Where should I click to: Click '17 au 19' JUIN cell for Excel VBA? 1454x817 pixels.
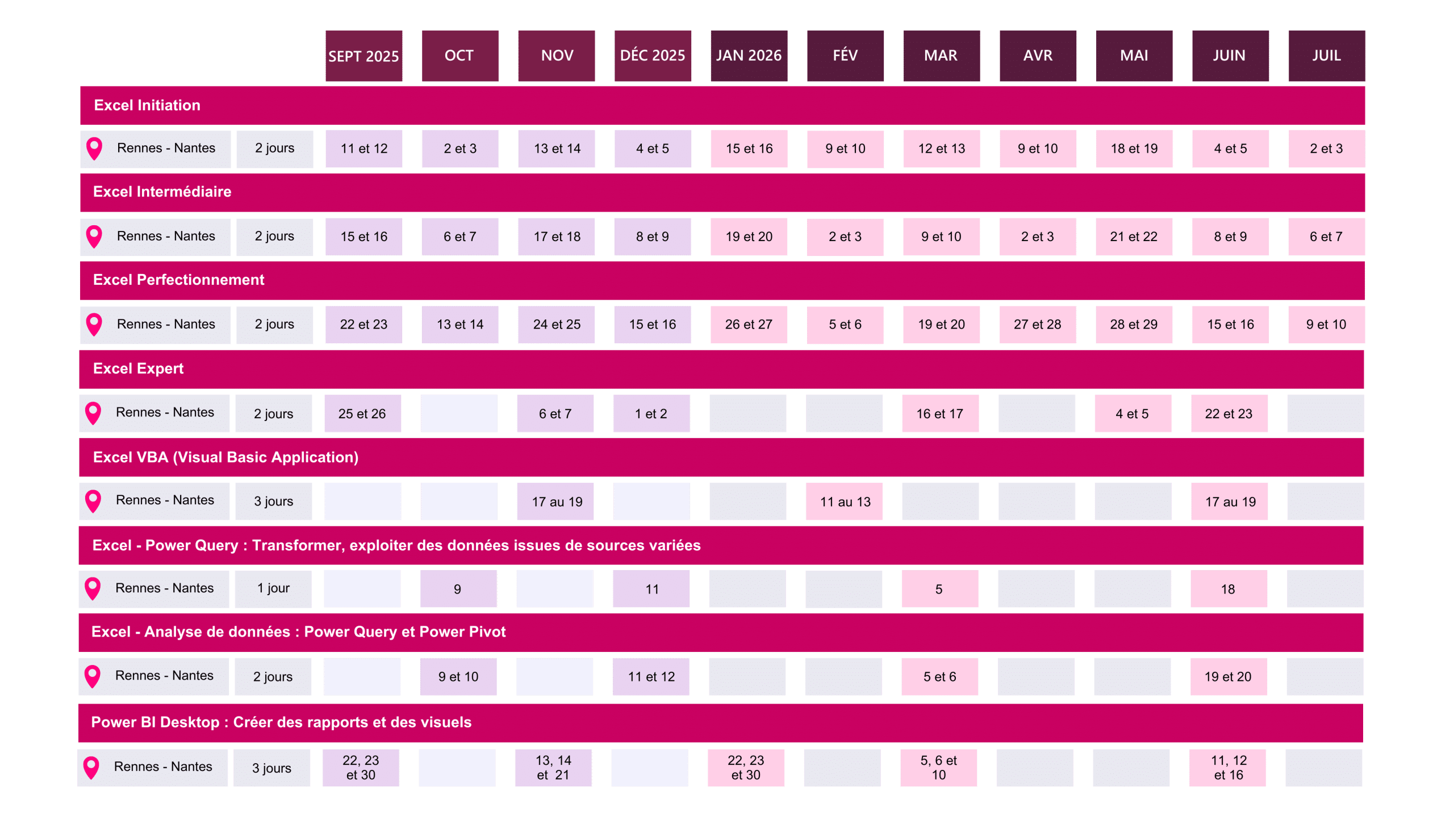point(1229,502)
